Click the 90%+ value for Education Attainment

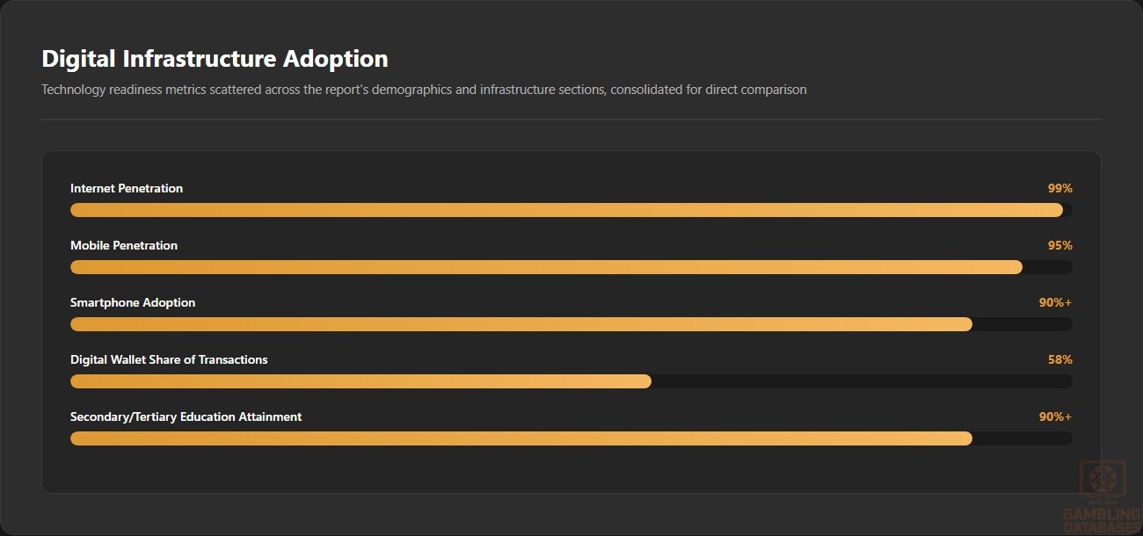1055,416
